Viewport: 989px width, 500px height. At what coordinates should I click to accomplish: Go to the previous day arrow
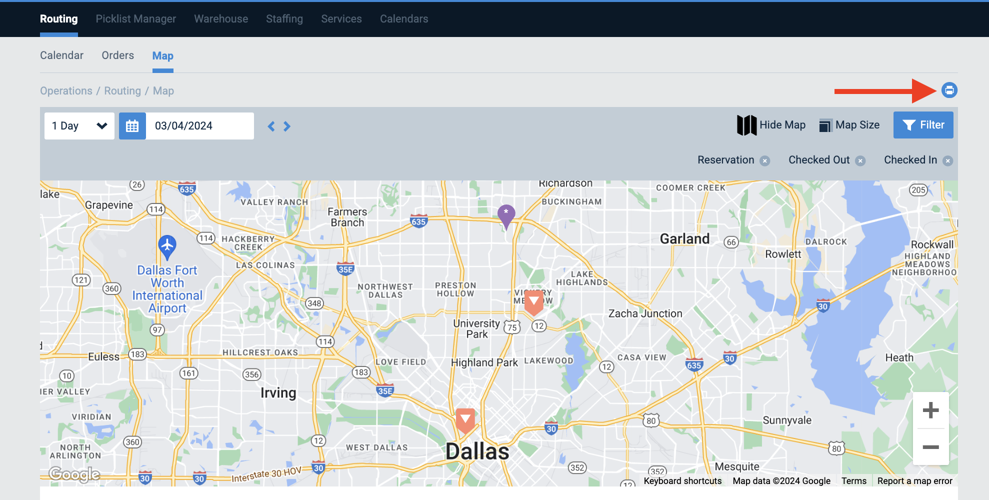click(271, 126)
